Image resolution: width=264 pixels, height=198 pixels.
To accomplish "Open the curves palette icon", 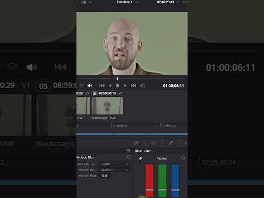I will pos(136,143).
